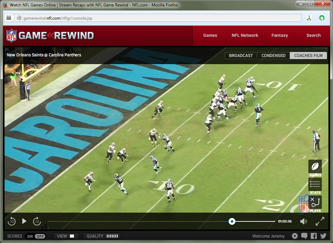Share via the Twitter icon

[323, 236]
